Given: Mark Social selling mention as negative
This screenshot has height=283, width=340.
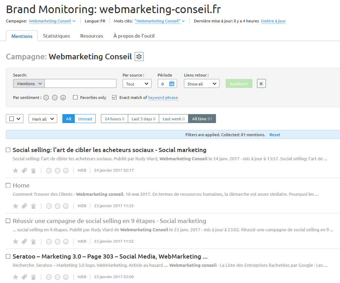Looking at the screenshot, I should click(x=49, y=171).
